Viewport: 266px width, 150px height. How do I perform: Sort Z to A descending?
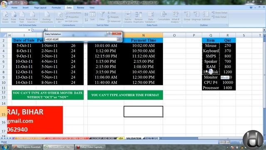[86, 20]
